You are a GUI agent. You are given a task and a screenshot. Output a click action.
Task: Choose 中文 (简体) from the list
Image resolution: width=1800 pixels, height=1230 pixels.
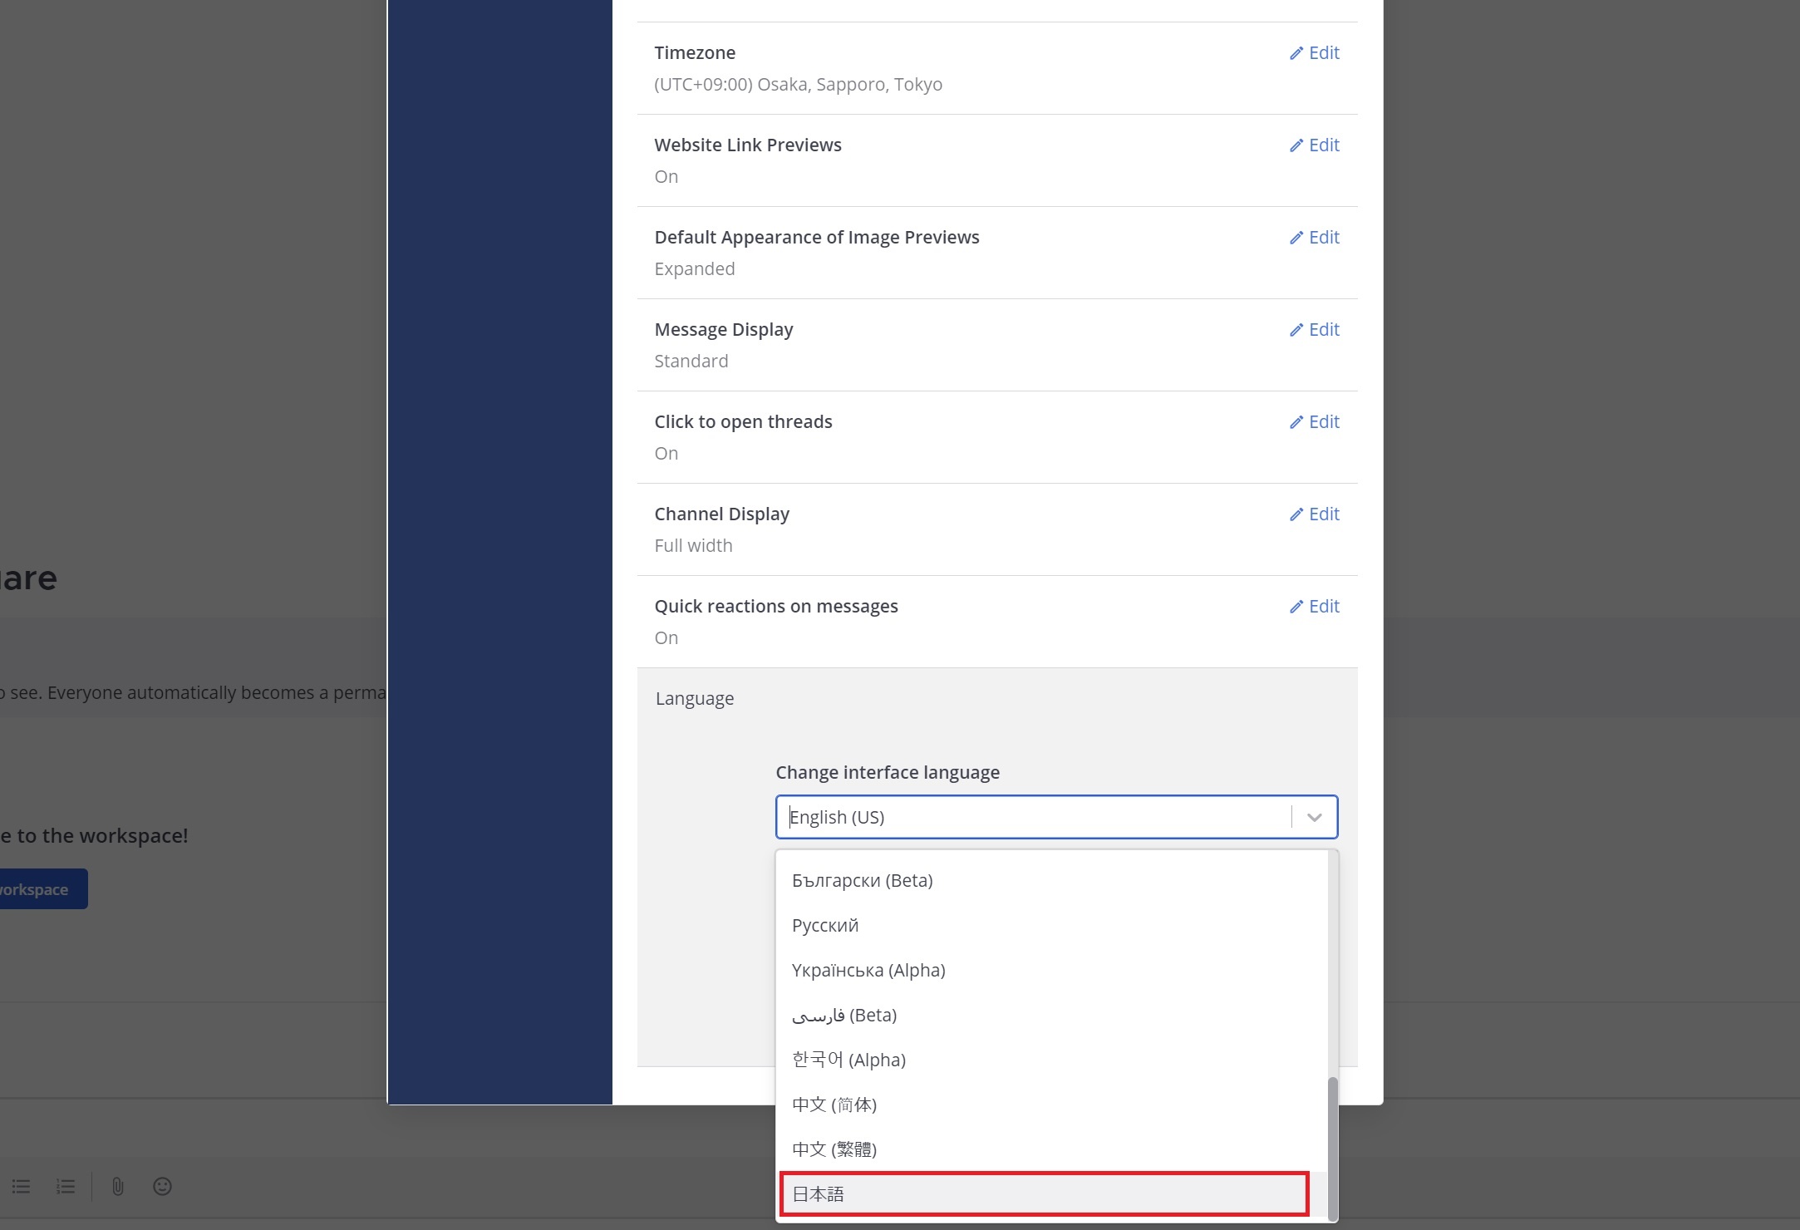pyautogui.click(x=834, y=1105)
